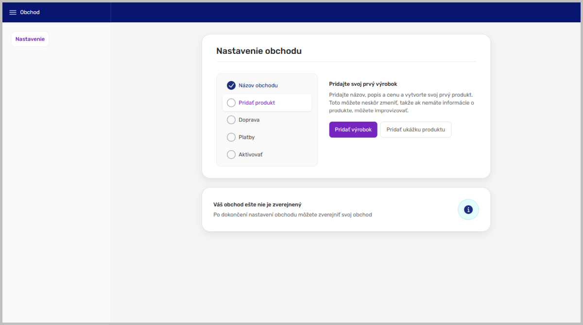Select the empty circle next to Doprava
Viewport: 583px width, 325px height.
coord(231,120)
